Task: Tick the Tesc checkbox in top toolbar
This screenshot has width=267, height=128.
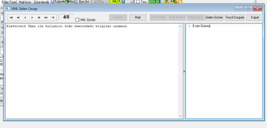Action: 138,2
